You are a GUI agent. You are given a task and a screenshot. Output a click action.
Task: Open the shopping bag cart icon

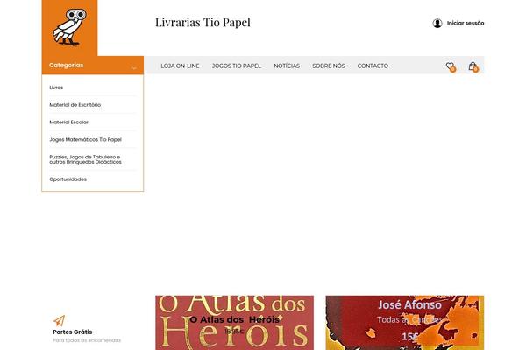[473, 66]
